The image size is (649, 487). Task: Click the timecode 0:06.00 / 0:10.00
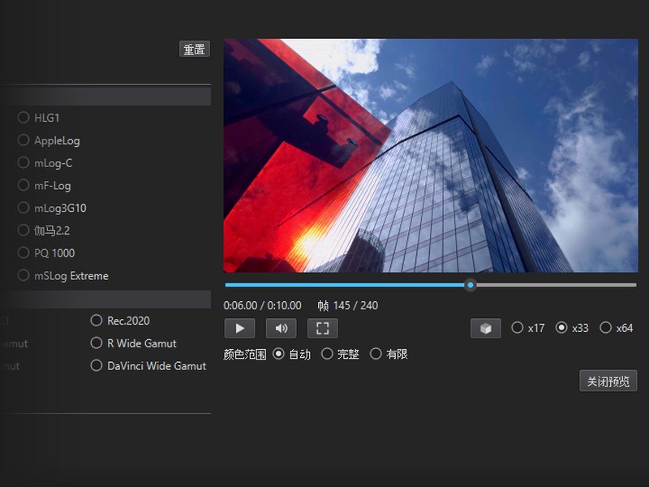(262, 306)
